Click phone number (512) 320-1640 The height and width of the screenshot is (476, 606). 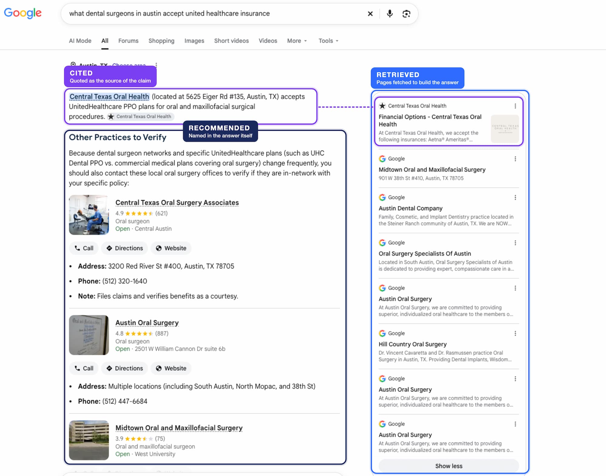(x=125, y=281)
